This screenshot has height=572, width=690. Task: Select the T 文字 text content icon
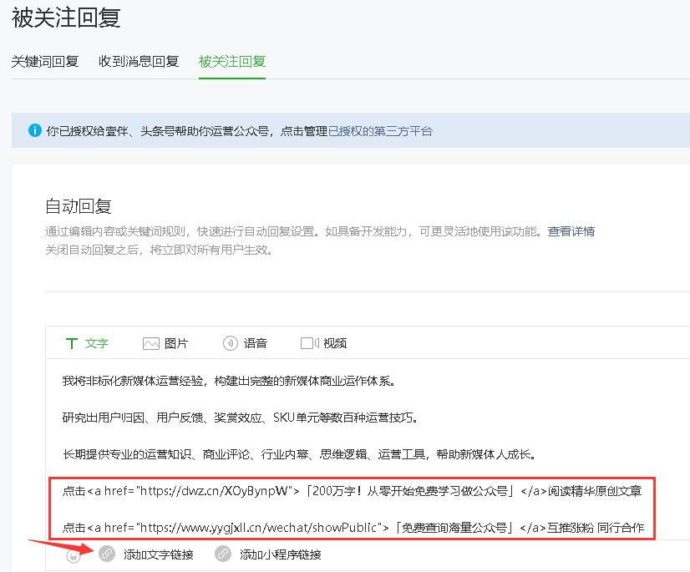click(x=74, y=342)
